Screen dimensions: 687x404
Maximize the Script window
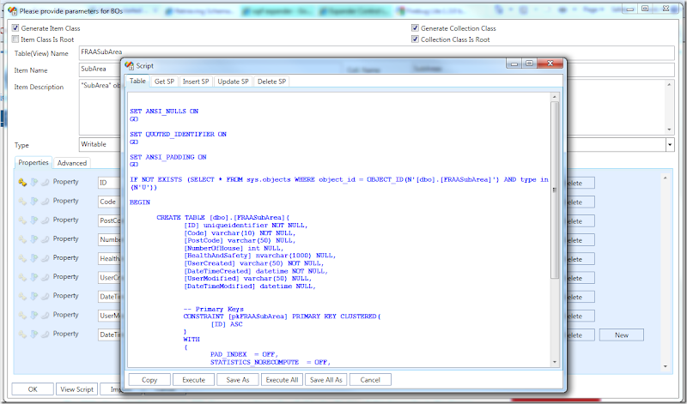(x=529, y=64)
